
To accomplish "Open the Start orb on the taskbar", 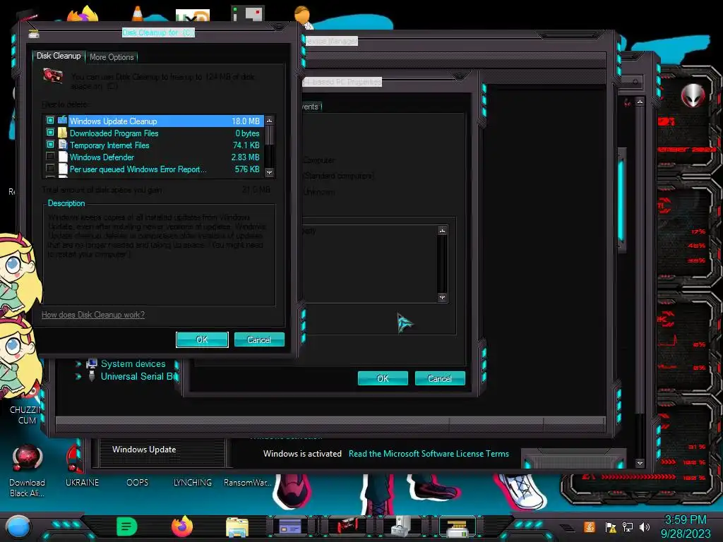I will coord(18,526).
